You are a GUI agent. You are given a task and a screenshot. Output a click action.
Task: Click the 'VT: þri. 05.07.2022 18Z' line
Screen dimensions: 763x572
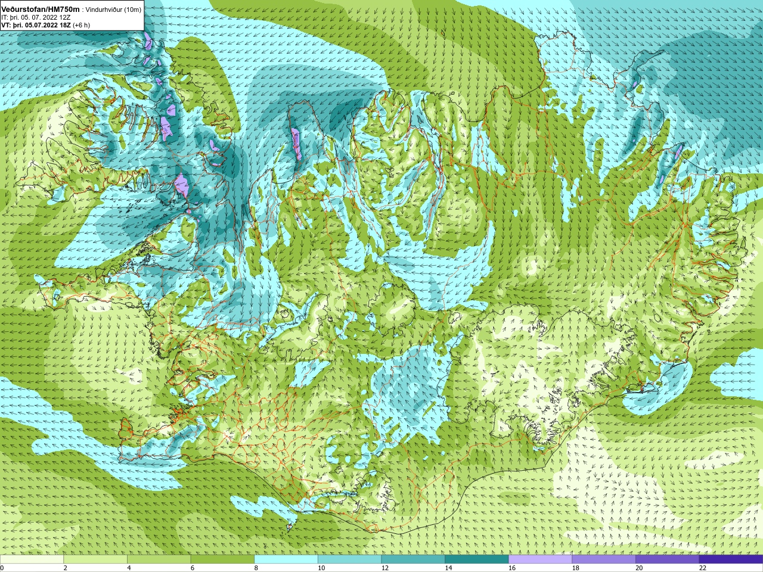click(36, 25)
